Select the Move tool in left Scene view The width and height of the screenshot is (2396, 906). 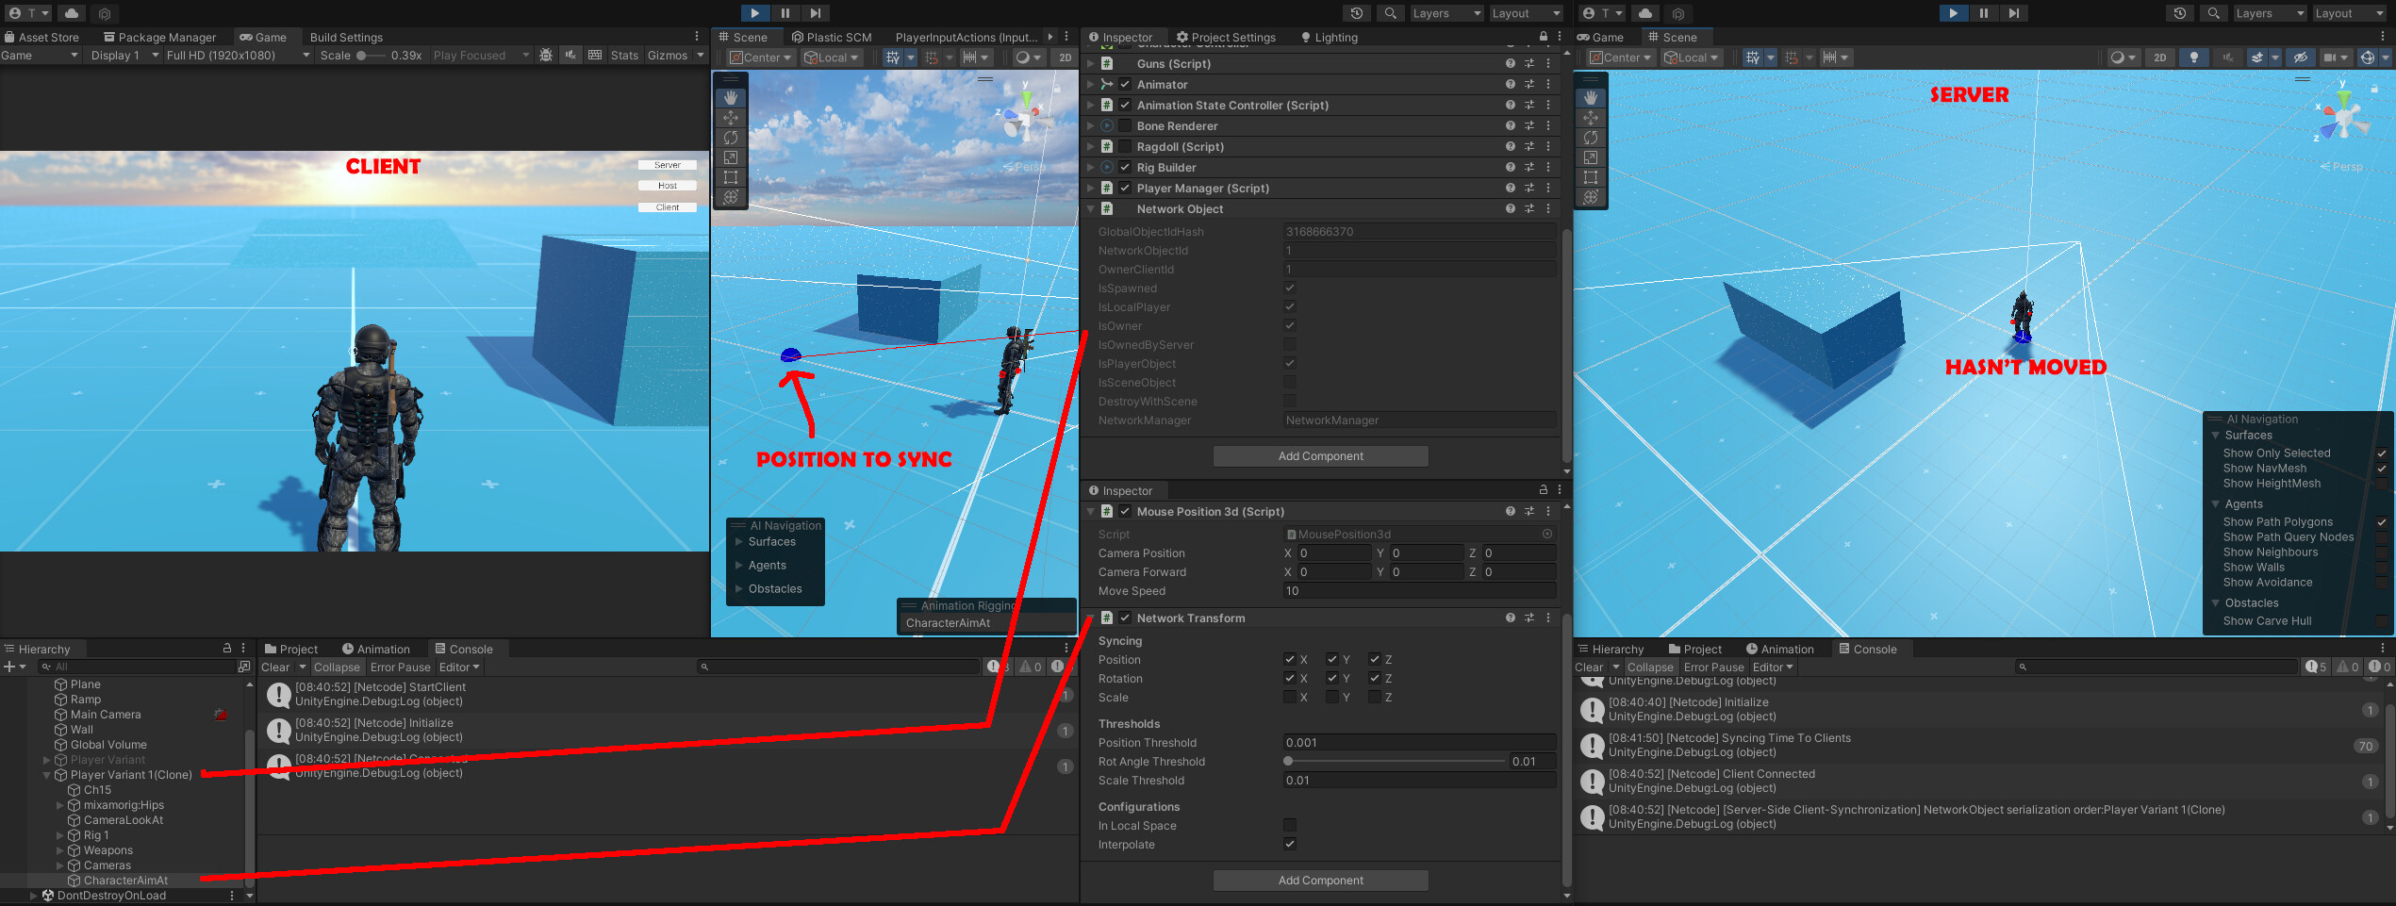tap(731, 118)
